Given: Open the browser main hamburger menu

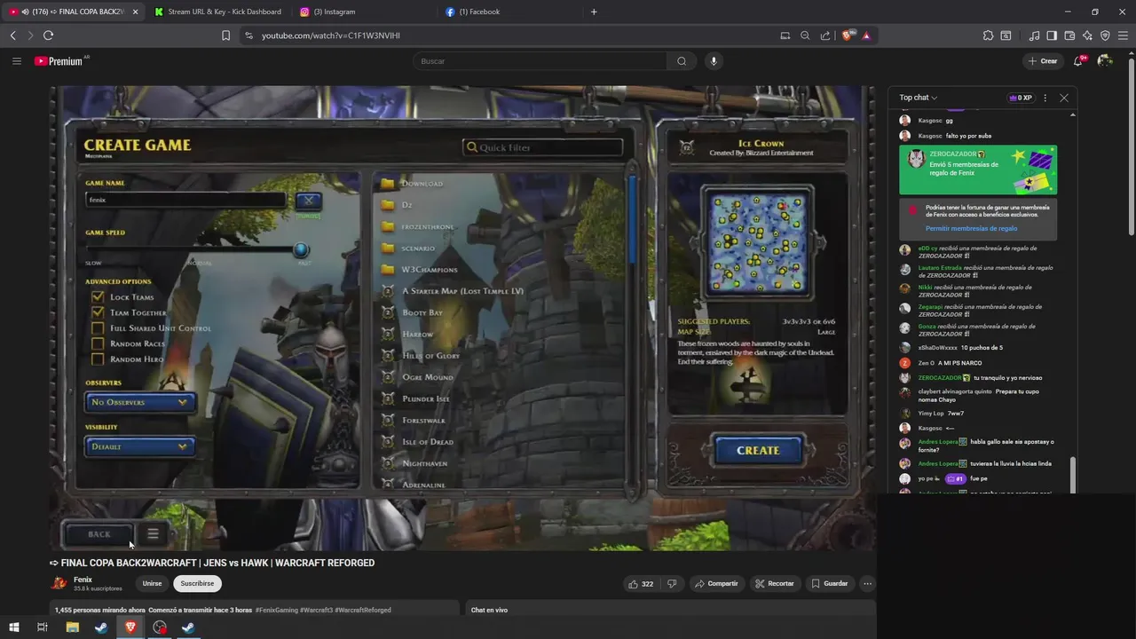Looking at the screenshot, I should coord(1124,35).
